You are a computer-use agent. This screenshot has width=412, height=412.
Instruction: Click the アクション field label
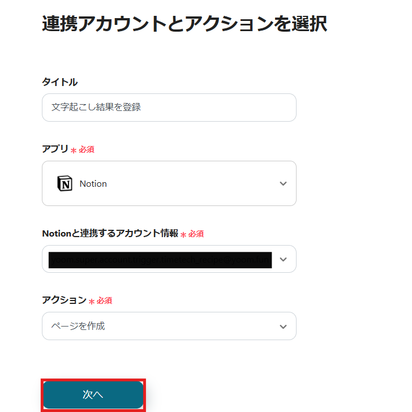[x=64, y=300]
